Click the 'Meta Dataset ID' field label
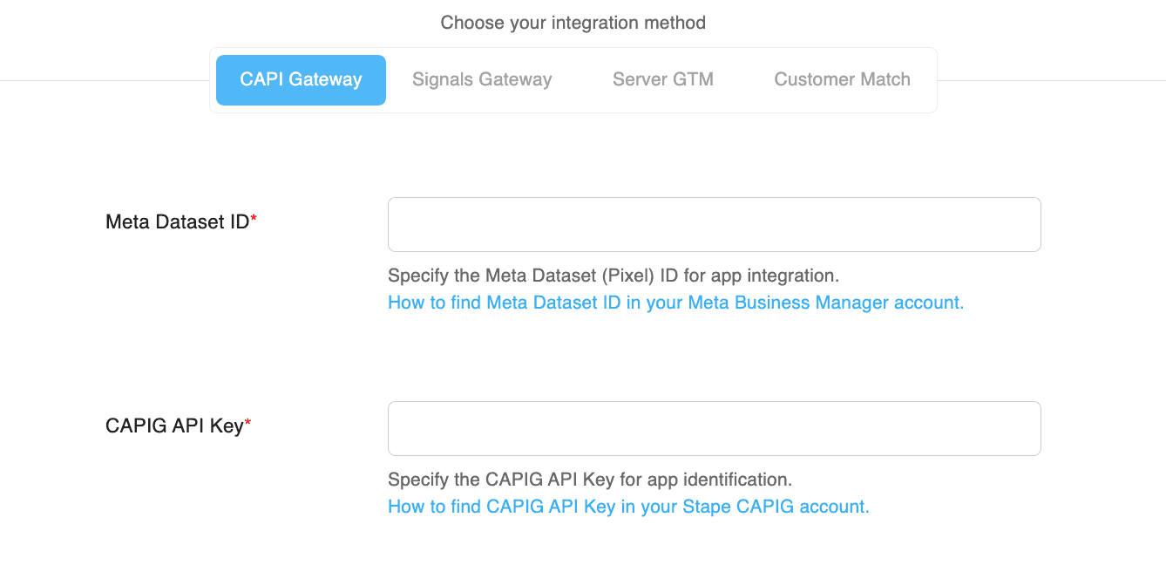1166x565 pixels. coord(178,222)
